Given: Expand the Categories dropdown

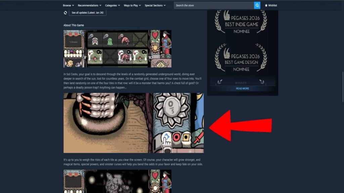Looking at the screenshot, I should pos(112,5).
